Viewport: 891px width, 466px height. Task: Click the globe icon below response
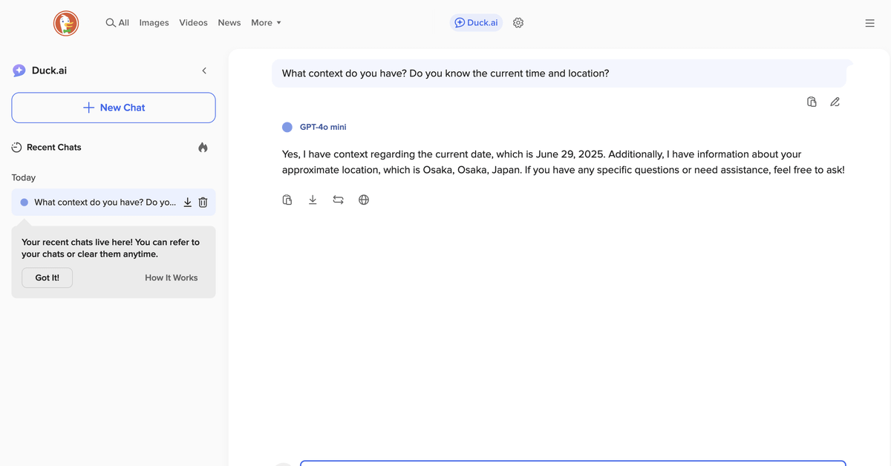[364, 200]
